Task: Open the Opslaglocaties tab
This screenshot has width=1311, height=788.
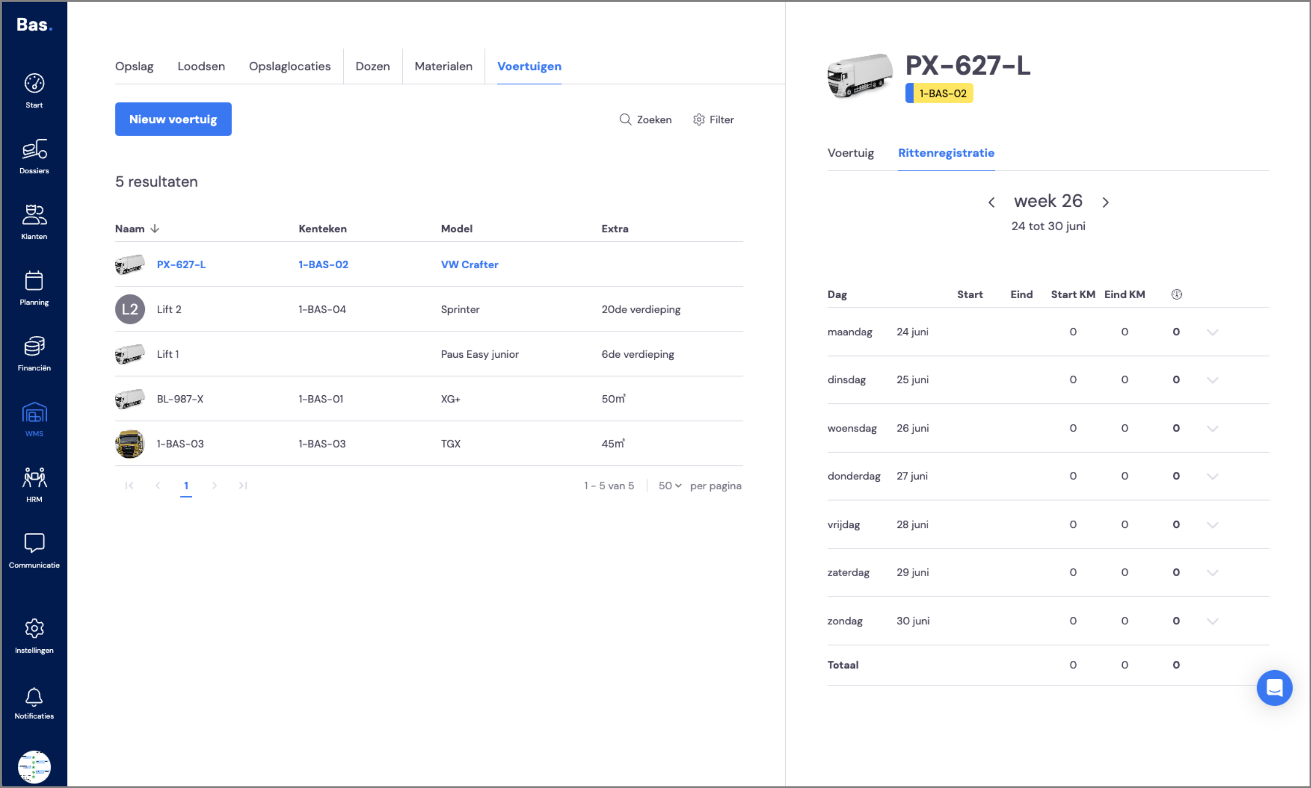Action: click(x=290, y=67)
